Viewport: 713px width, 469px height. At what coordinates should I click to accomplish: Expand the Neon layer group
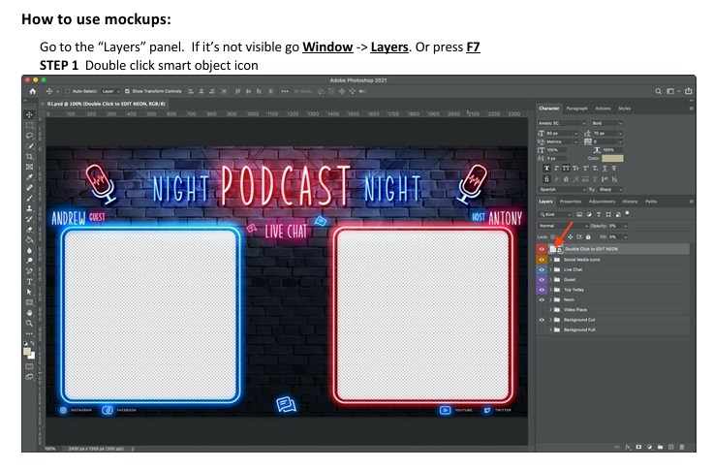pos(550,299)
